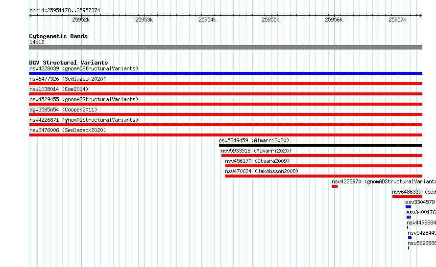Select the blue nsv4228039 variant bar
The image size is (436, 267).
coord(225,73)
